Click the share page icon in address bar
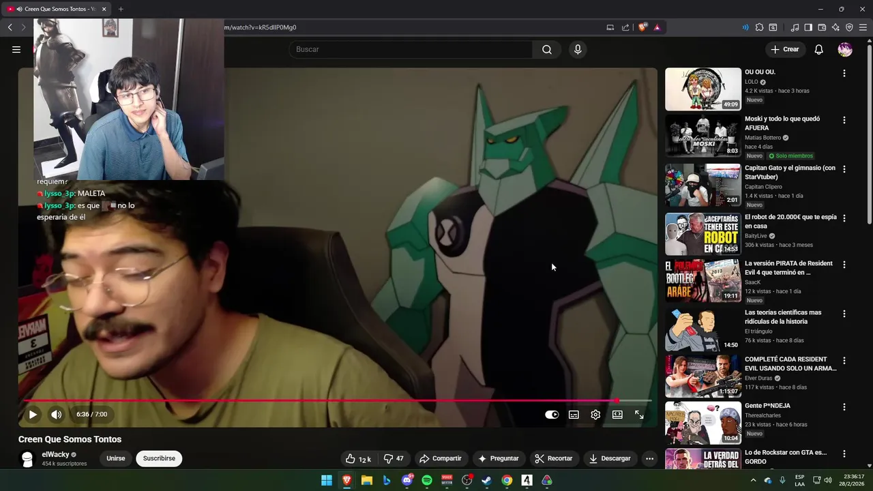The width and height of the screenshot is (873, 491). 625,27
